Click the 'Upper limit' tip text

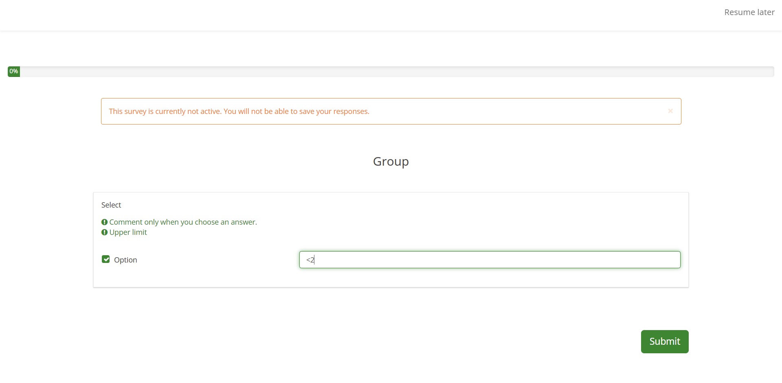pos(128,232)
